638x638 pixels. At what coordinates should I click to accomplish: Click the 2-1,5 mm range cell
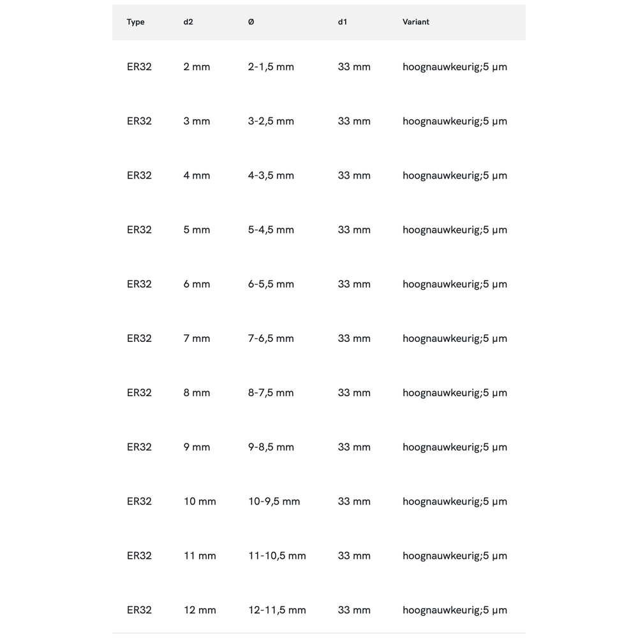coord(271,67)
